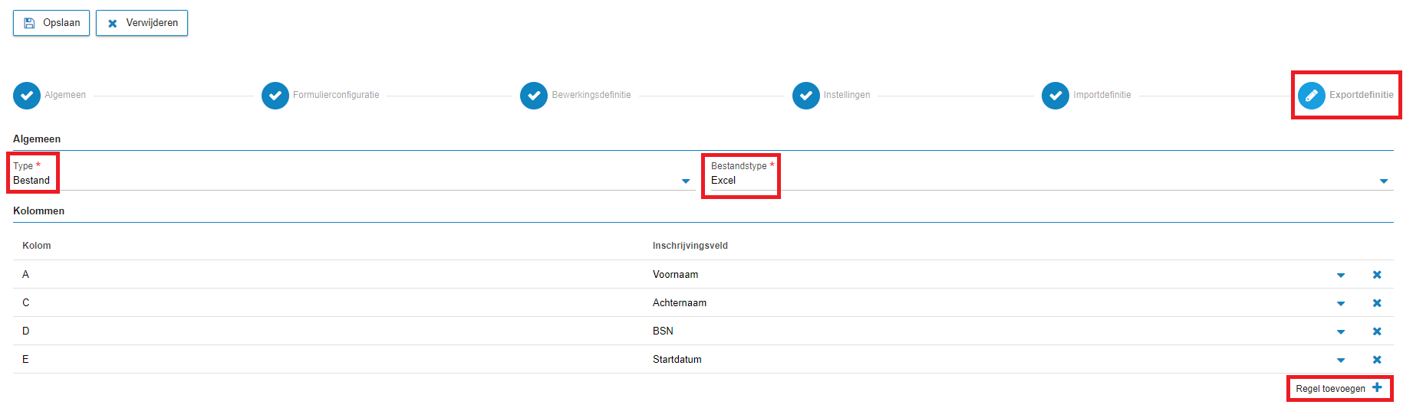Image resolution: width=1403 pixels, height=408 pixels.
Task: Expand the BSN field dropdown
Action: coord(1341,332)
